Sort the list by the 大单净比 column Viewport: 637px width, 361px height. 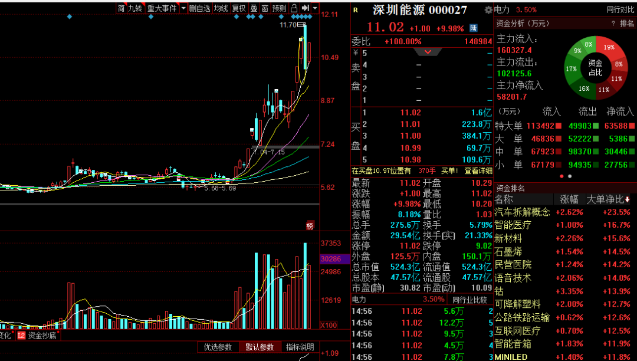pyautogui.click(x=608, y=199)
